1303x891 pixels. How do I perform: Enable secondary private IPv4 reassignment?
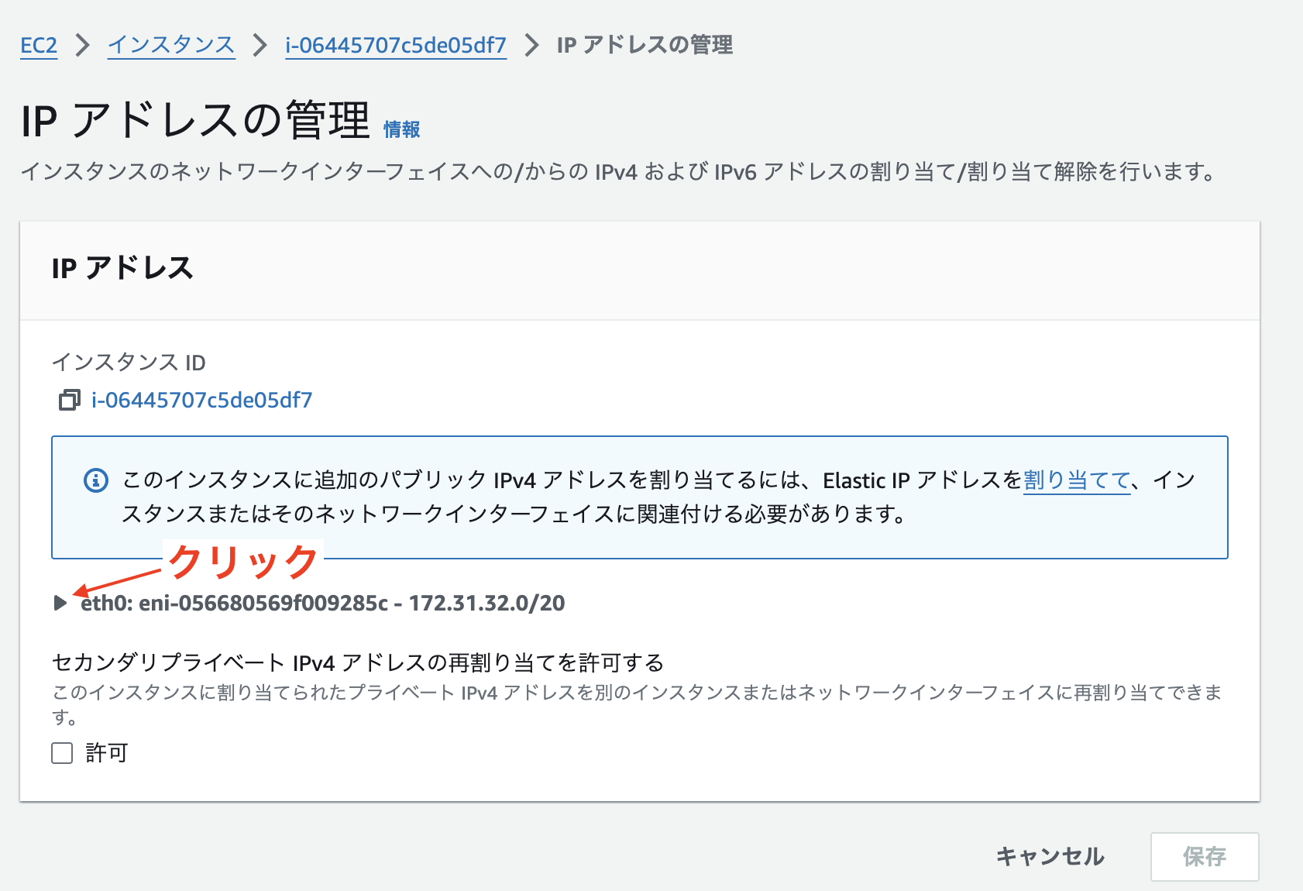click(60, 752)
